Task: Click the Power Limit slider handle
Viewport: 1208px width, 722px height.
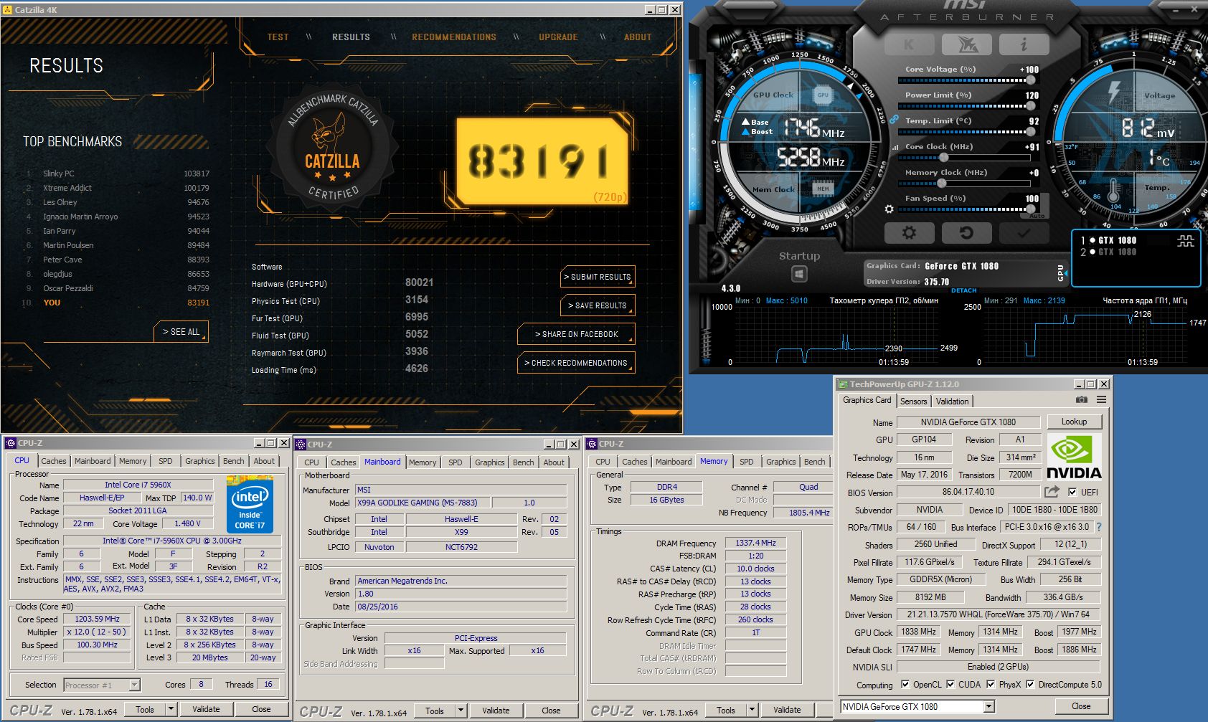Action: (x=1032, y=106)
